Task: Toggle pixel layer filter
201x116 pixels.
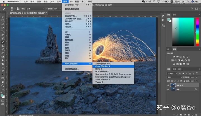Action: pyautogui.click(x=180, y=74)
